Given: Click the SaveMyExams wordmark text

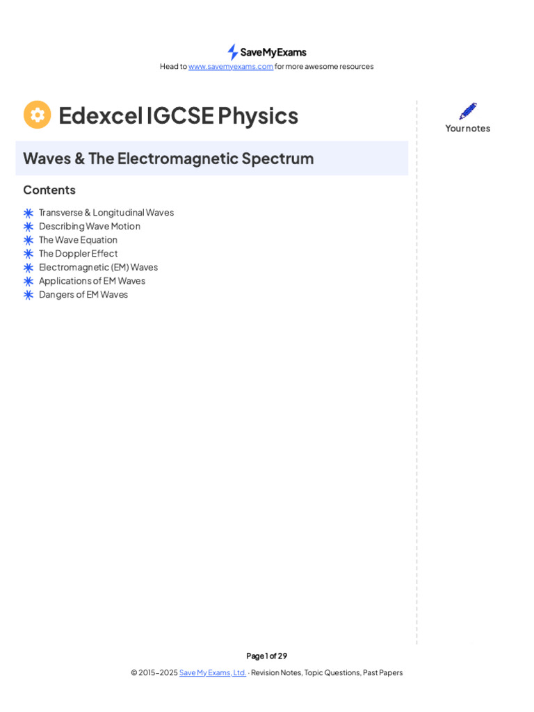Looking at the screenshot, I should [273, 52].
